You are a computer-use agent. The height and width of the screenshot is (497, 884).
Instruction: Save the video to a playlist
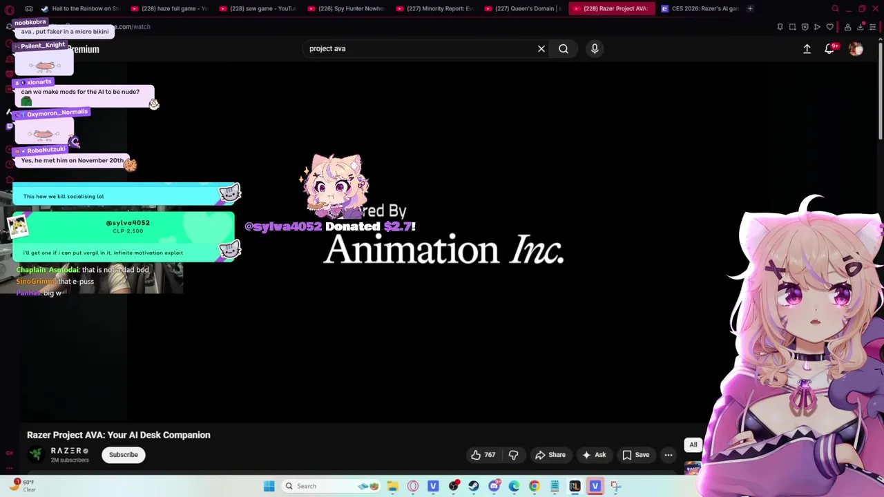pyautogui.click(x=635, y=455)
